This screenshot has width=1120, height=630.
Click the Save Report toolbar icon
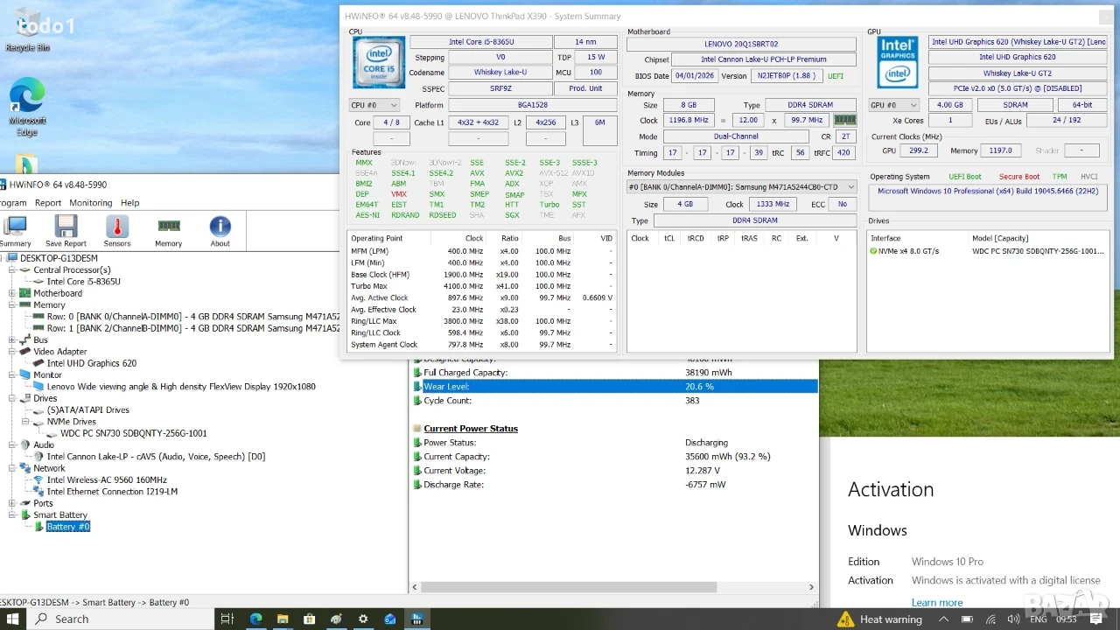66,232
